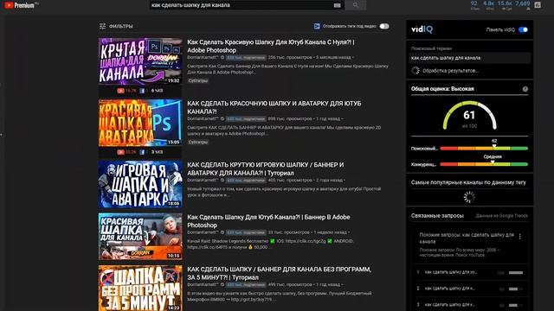
Task: Toggle 'Отображать теги под видео' switch
Action: (x=384, y=26)
